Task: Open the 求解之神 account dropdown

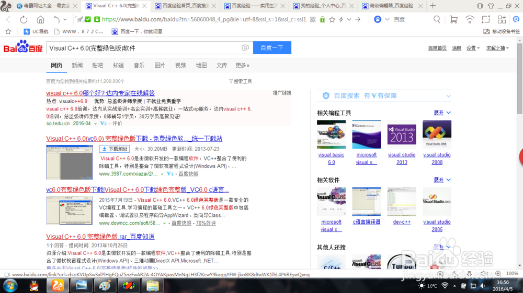Action: click(497, 48)
